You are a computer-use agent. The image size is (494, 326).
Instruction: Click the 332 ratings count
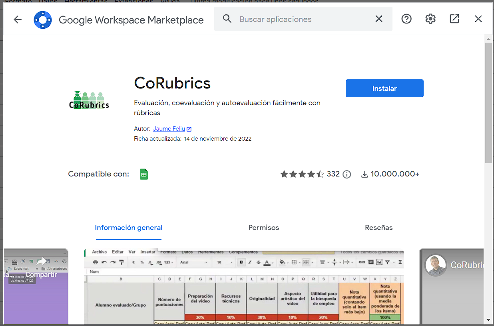pyautogui.click(x=333, y=174)
